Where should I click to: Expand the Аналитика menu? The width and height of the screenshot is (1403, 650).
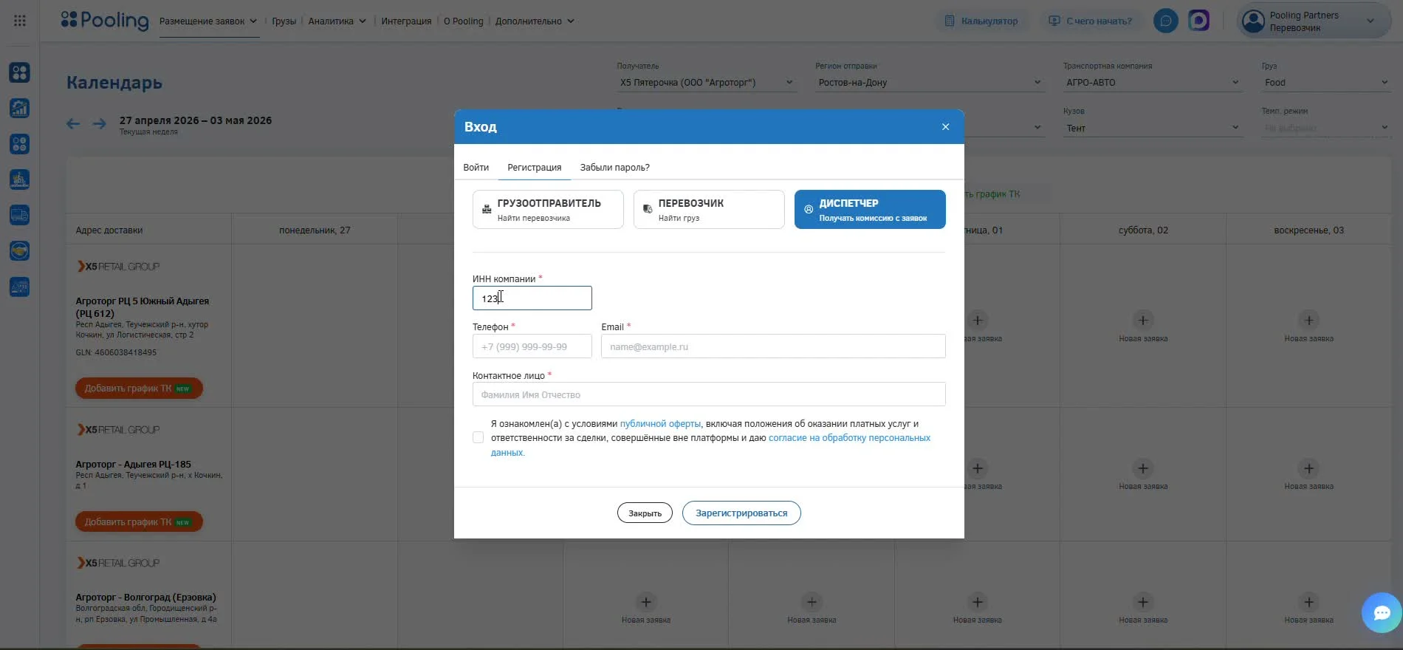click(x=337, y=21)
